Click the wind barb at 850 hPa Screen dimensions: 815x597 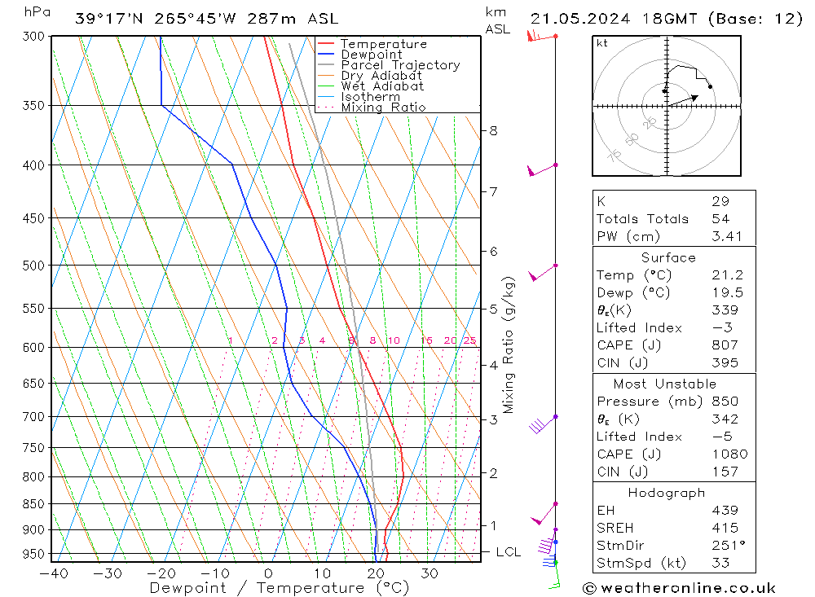pos(544,513)
